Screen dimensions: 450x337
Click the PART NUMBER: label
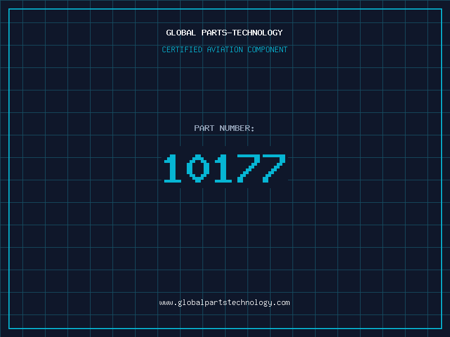pyautogui.click(x=224, y=128)
